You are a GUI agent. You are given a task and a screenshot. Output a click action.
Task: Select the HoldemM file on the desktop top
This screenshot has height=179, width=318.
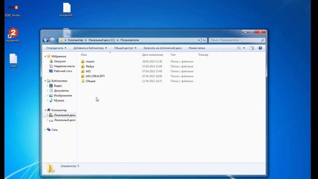tap(67, 10)
